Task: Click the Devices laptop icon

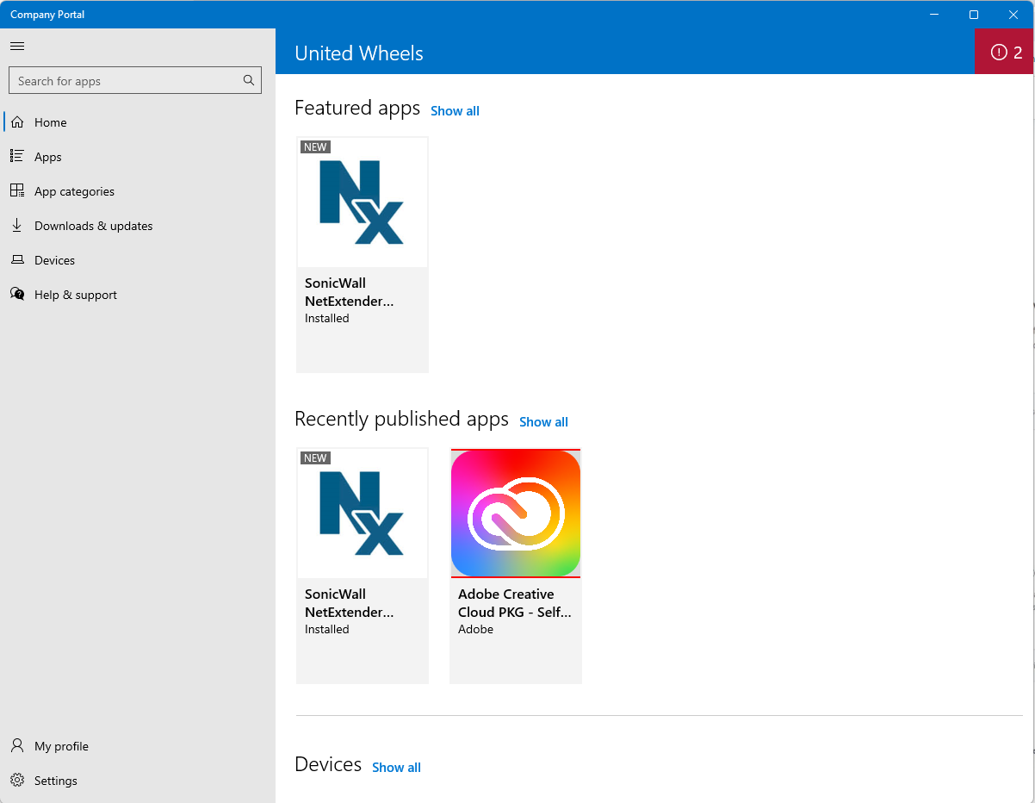Action: click(x=17, y=259)
